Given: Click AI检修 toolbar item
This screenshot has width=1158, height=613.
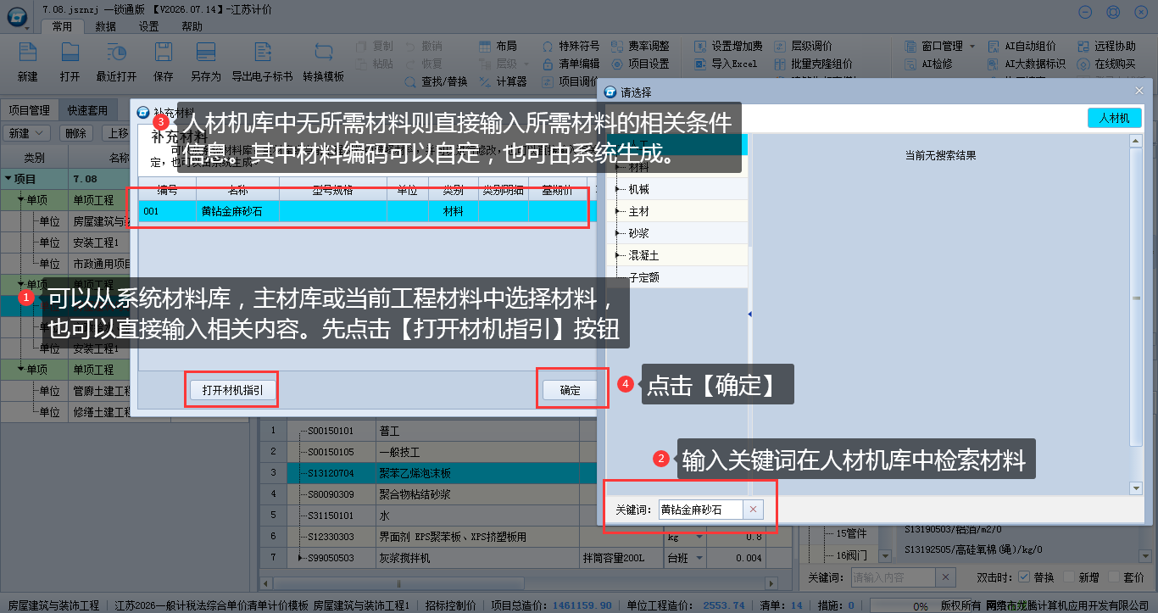Looking at the screenshot, I should pos(928,64).
